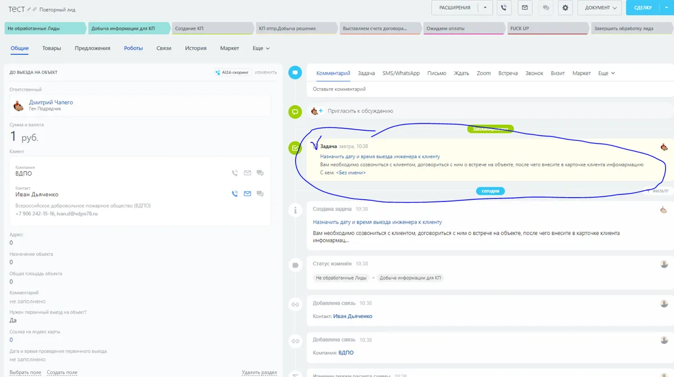Open the responsible person link Дмитрий Чапего
Image resolution: width=674 pixels, height=377 pixels.
point(51,102)
